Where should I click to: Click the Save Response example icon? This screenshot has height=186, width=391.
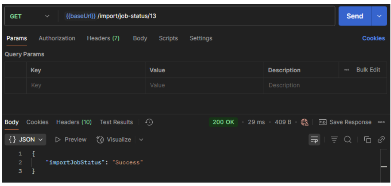coord(323,122)
